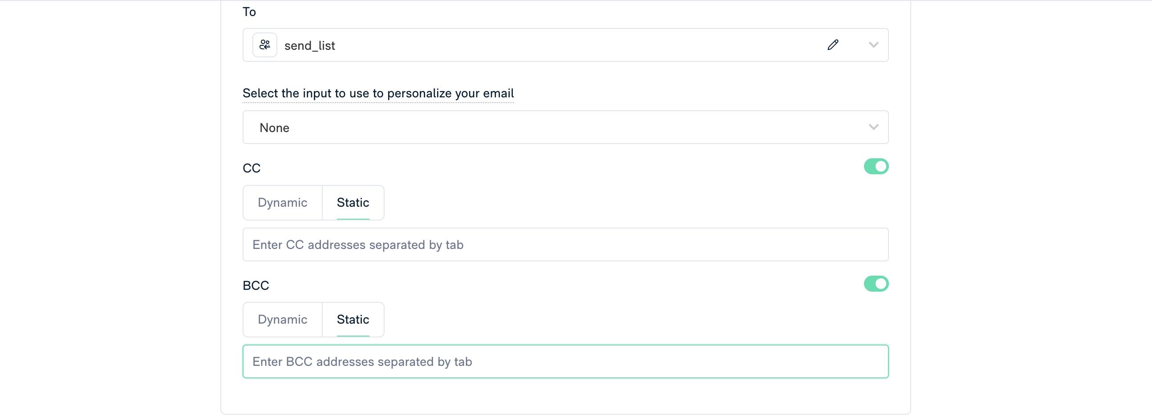Select the Static tab under CC
The height and width of the screenshot is (417, 1152).
click(353, 203)
